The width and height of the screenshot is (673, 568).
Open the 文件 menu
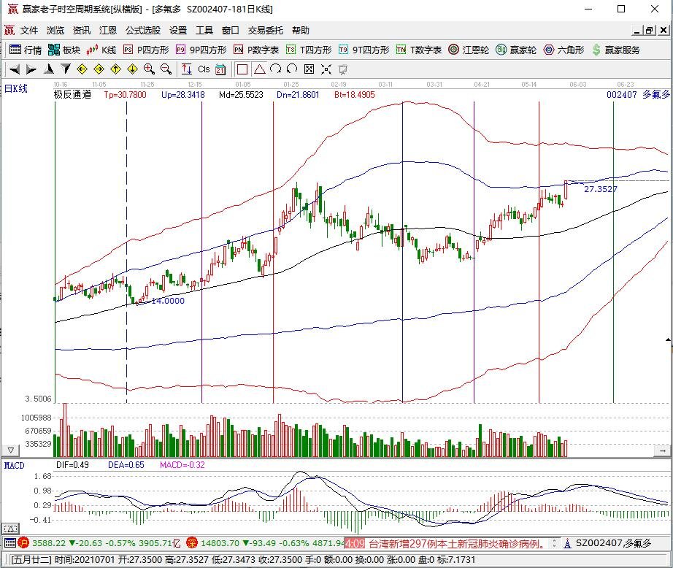tap(29, 31)
